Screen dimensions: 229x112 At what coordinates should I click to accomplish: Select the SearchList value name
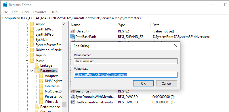tap(83, 91)
